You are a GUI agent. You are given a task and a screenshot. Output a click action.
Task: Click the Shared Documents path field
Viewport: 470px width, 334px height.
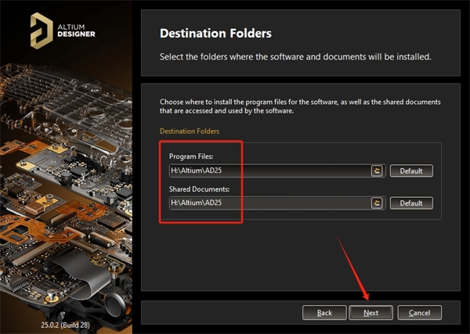268,203
